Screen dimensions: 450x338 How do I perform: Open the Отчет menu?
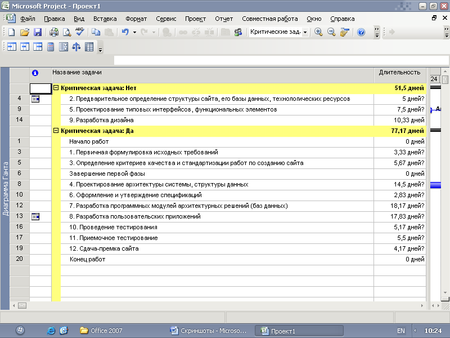[x=224, y=19]
